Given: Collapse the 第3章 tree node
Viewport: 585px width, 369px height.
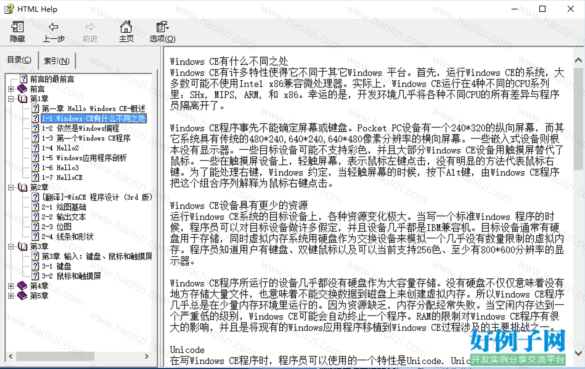Looking at the screenshot, I should (11, 247).
